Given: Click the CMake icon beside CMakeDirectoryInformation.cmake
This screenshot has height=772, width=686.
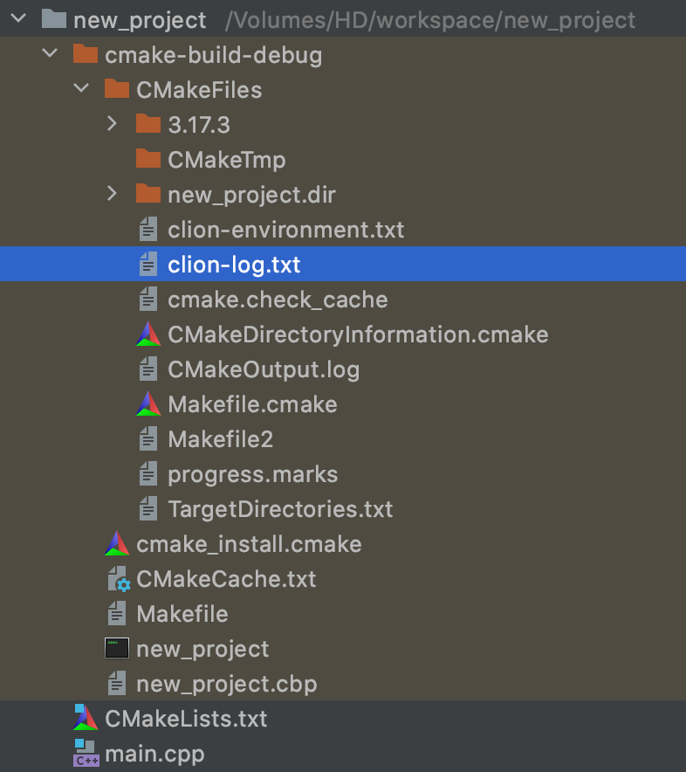Looking at the screenshot, I should point(148,334).
